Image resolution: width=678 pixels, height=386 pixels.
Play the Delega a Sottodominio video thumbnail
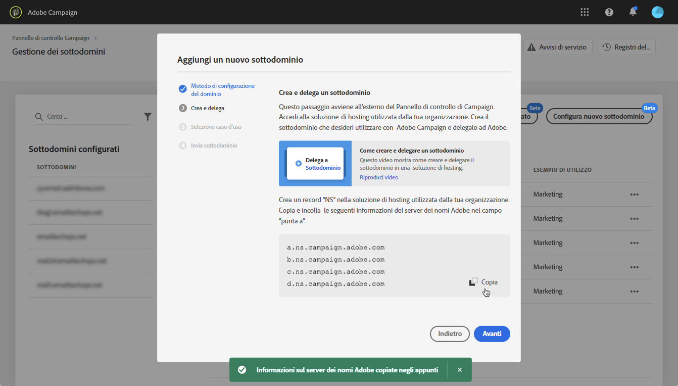pyautogui.click(x=315, y=164)
